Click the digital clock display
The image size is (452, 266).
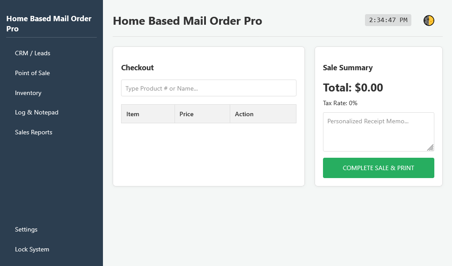(388, 20)
